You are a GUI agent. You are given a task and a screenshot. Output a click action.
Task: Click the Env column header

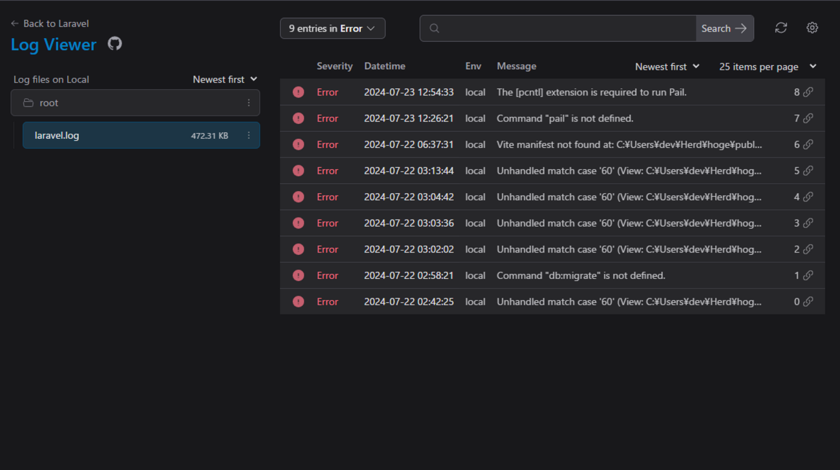(x=473, y=66)
